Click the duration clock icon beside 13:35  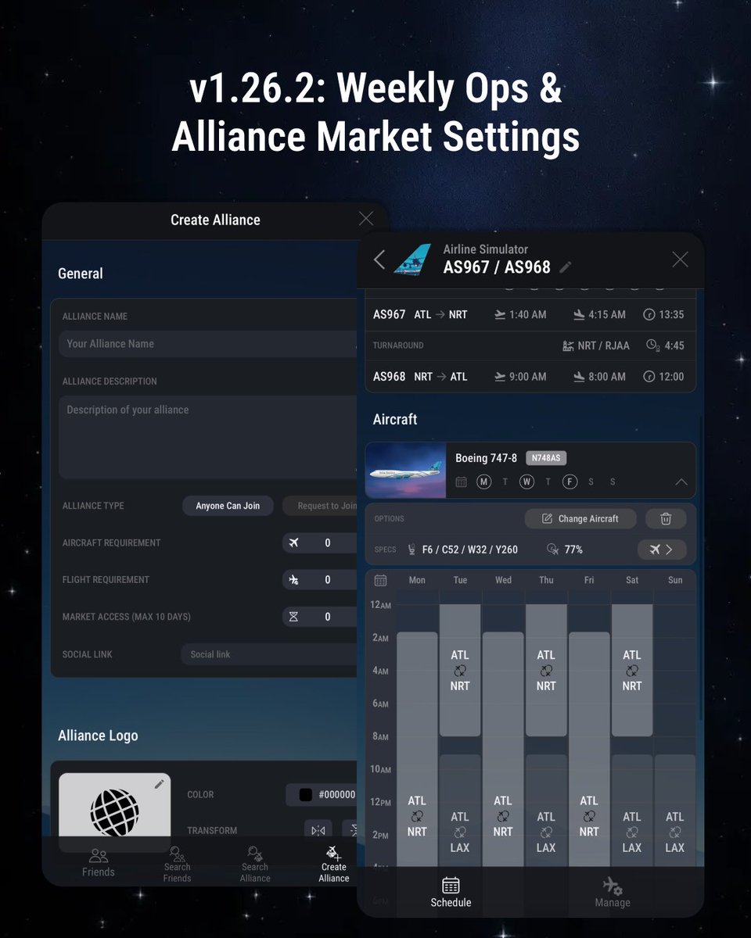coord(649,314)
